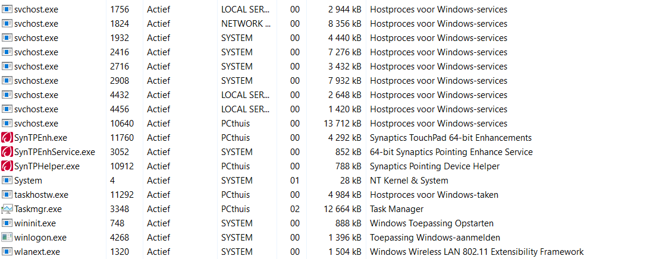
Task: Click memory value 12 664 kB
Action: (x=343, y=209)
